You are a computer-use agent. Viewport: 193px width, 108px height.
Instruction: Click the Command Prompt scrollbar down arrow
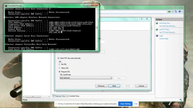(96, 49)
